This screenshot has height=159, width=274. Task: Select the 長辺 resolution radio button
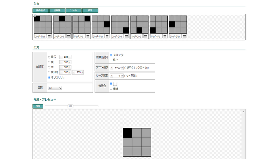pyautogui.click(x=49, y=57)
